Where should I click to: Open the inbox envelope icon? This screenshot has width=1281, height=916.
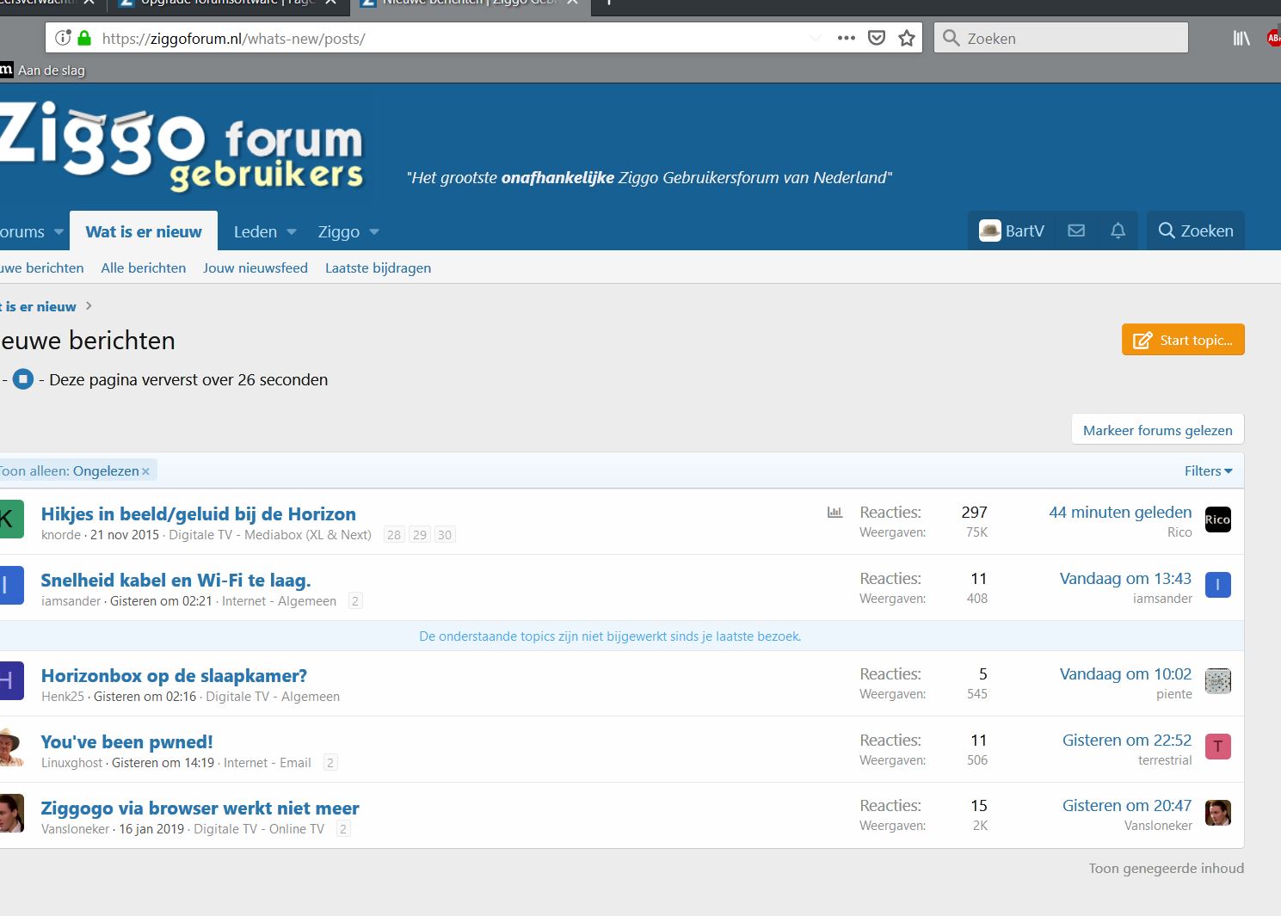(1076, 231)
